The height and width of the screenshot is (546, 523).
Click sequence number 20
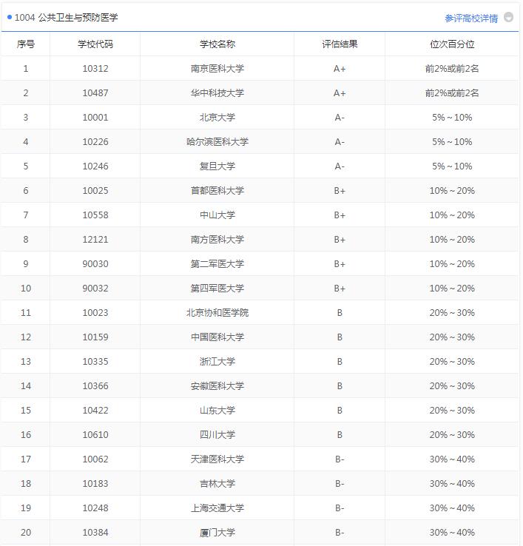click(x=26, y=533)
